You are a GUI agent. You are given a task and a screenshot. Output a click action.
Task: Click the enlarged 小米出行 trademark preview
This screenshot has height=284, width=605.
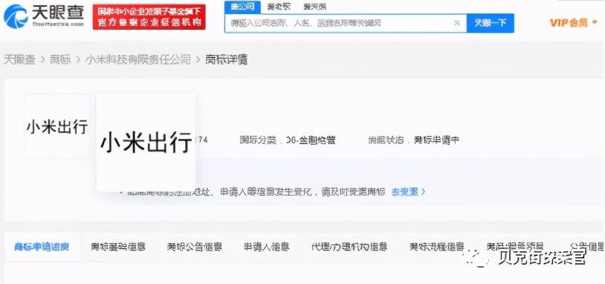(x=146, y=141)
